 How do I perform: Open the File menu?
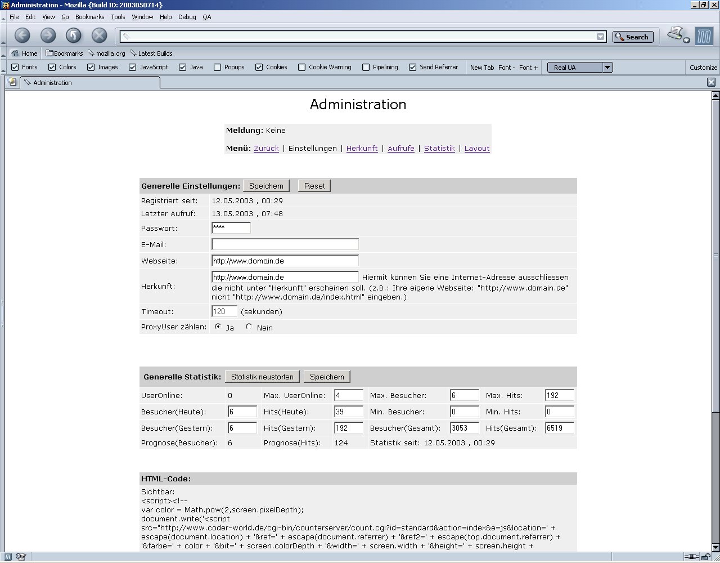point(14,17)
